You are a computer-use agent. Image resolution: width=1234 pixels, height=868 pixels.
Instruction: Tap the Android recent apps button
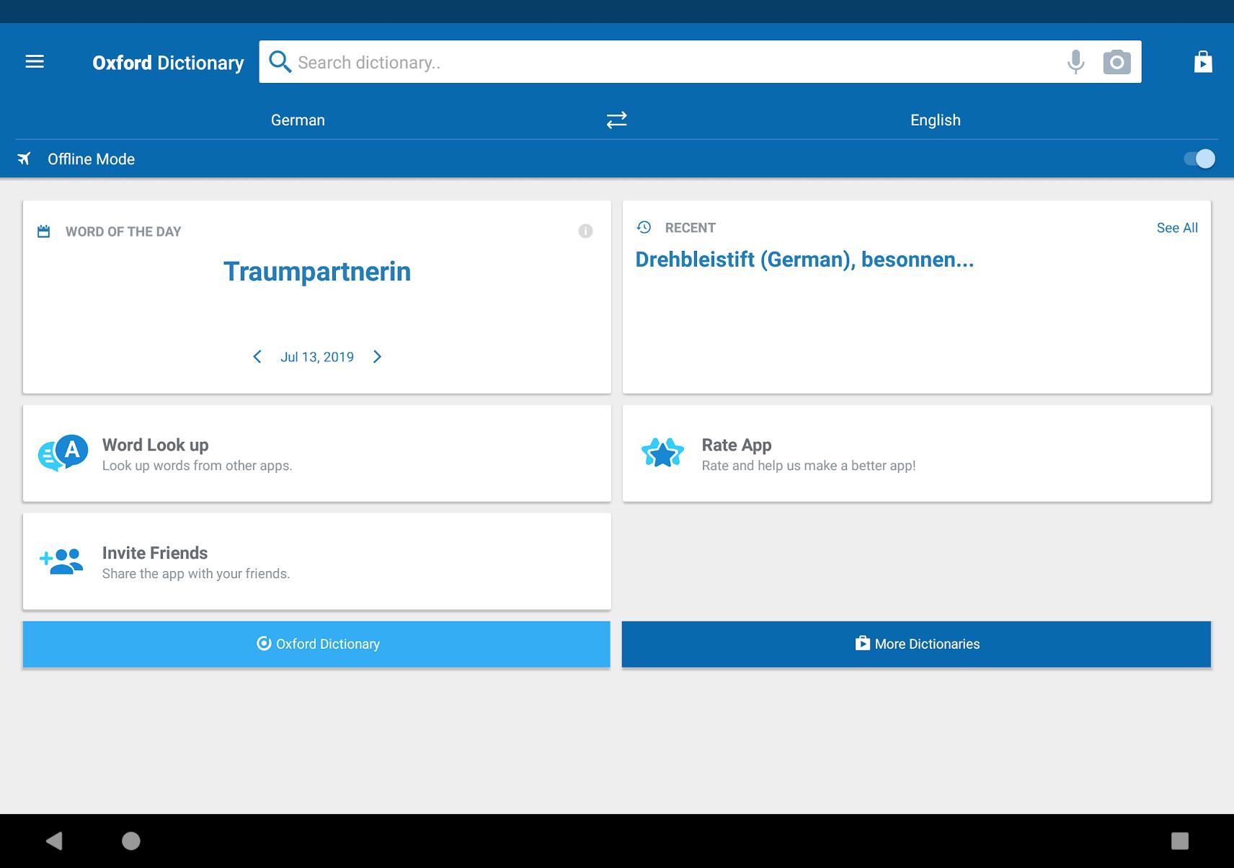pos(1179,841)
